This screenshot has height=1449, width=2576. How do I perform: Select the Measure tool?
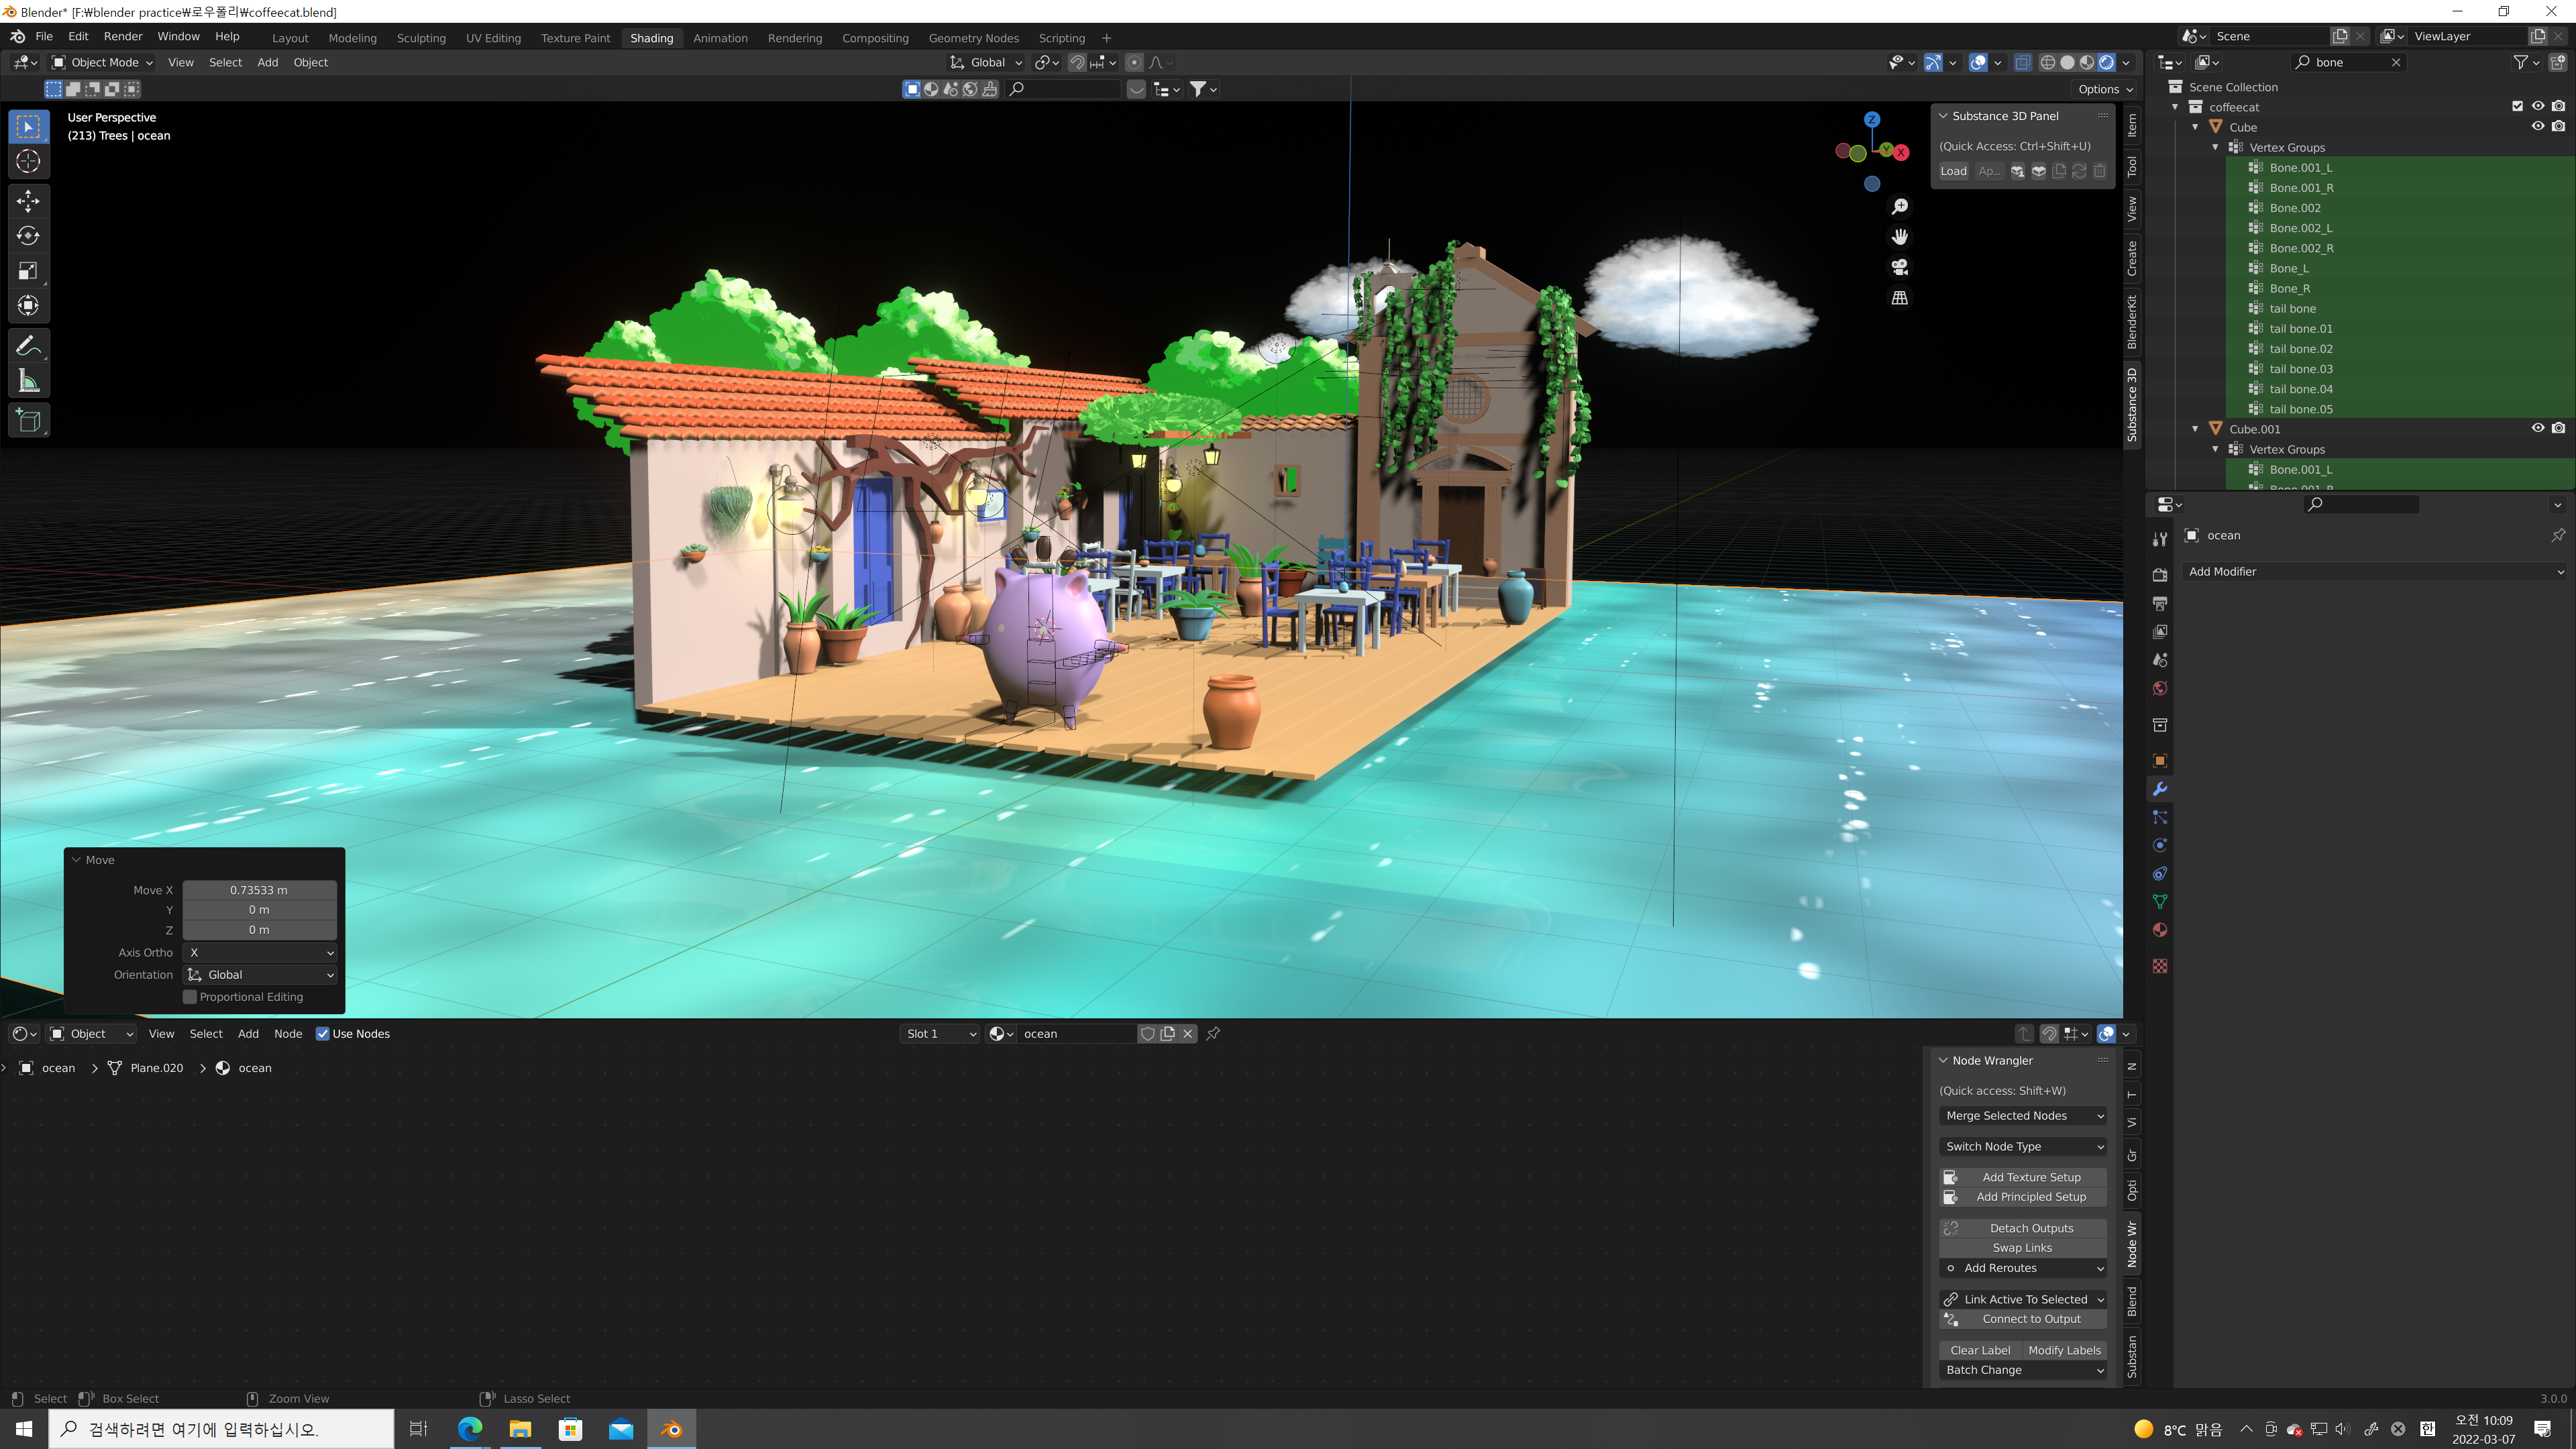(x=28, y=381)
